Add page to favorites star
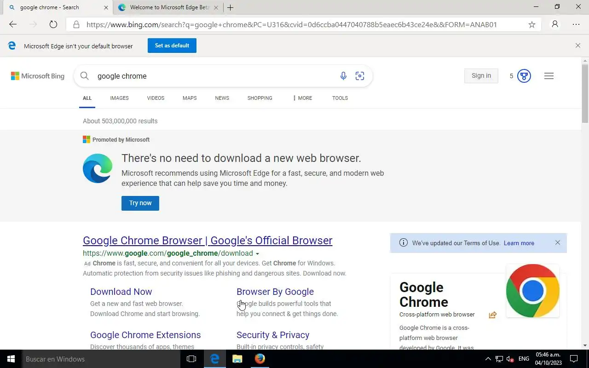Viewport: 589px width, 368px height. [x=532, y=24]
